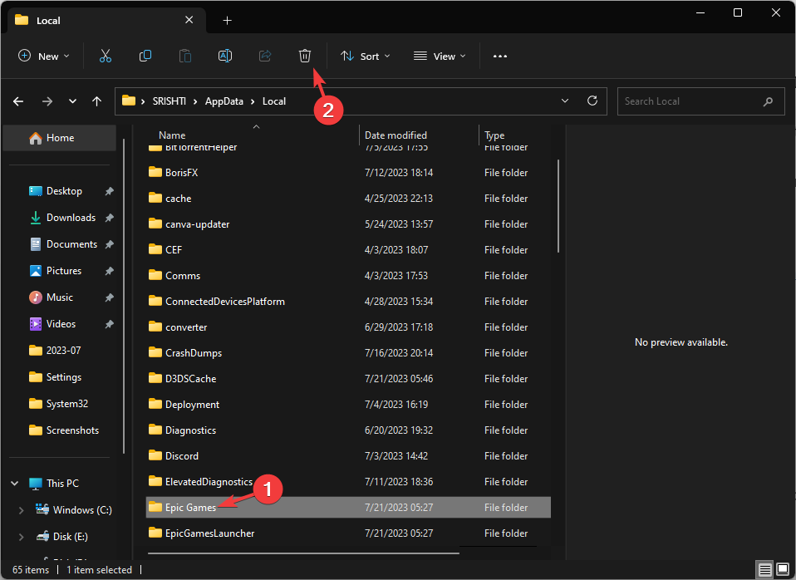This screenshot has width=796, height=580.
Task: Click the Delete trash can icon
Action: (x=305, y=56)
